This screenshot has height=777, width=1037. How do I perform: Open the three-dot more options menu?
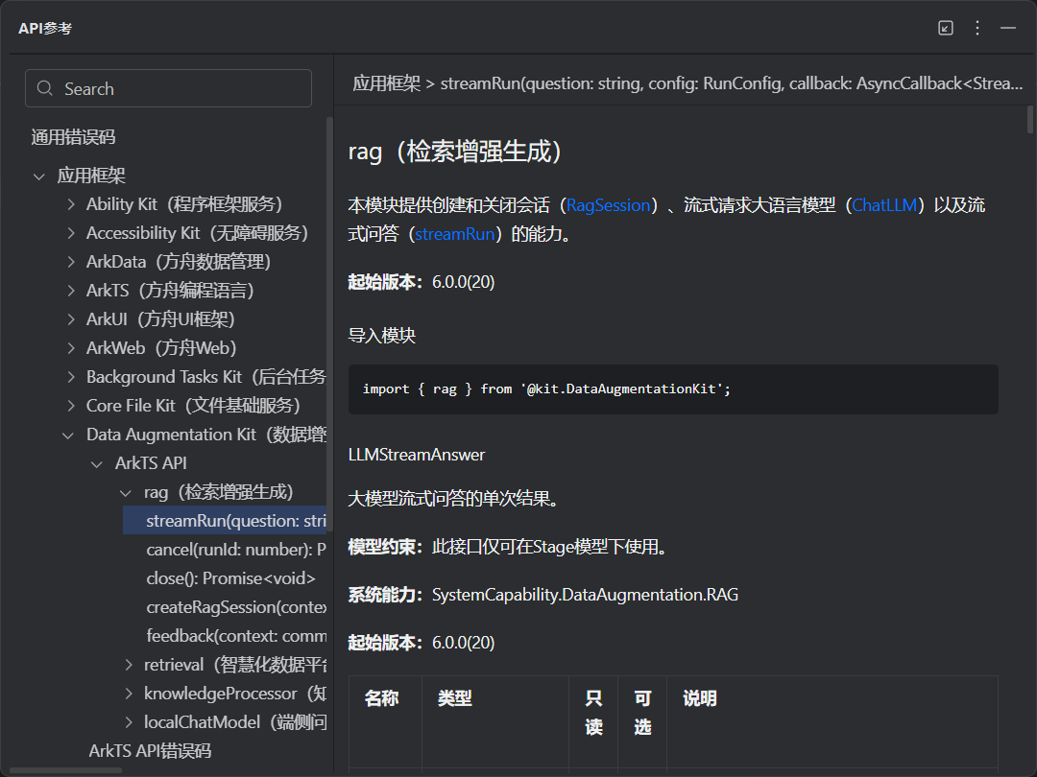pos(977,29)
